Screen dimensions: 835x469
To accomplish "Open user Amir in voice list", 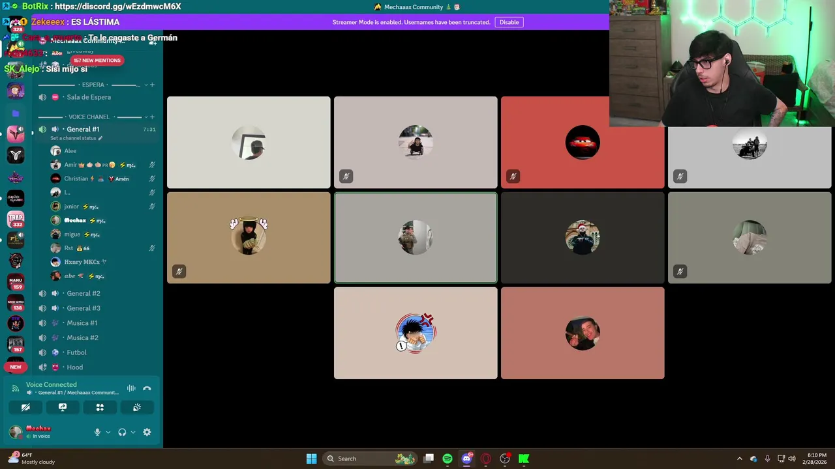I will coord(103,165).
